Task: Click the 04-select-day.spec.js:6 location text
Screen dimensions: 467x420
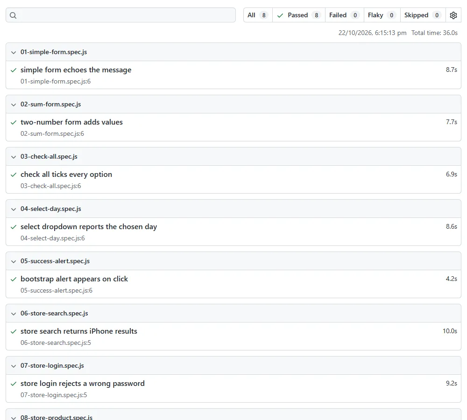Action: pos(52,238)
